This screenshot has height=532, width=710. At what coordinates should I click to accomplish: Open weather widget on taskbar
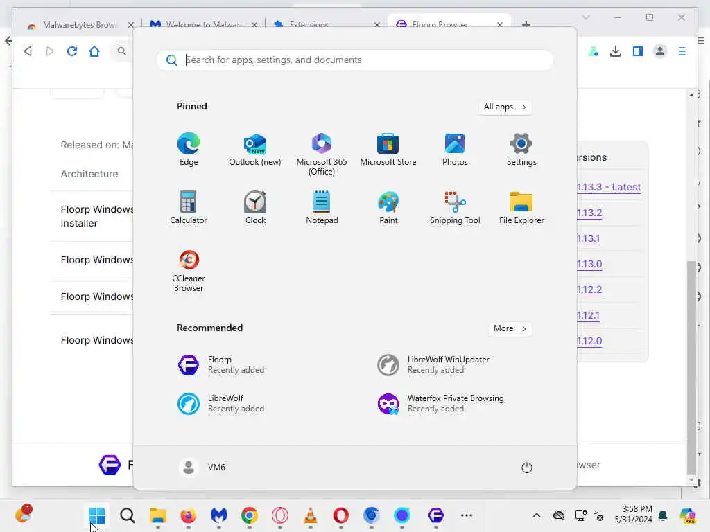coord(22,515)
